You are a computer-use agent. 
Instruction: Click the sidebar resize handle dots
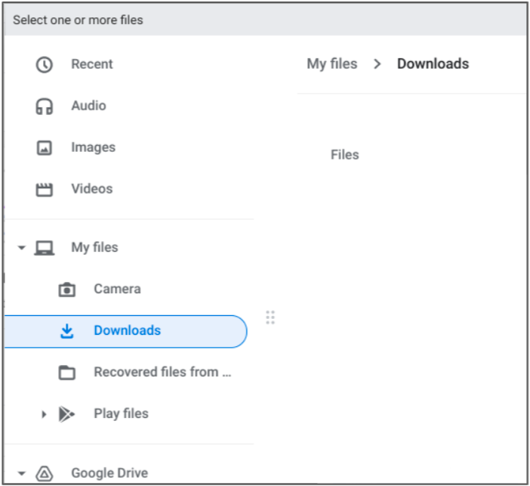[270, 317]
